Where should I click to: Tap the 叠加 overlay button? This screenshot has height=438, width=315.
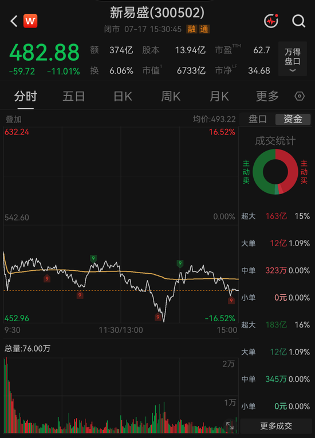tap(13, 120)
